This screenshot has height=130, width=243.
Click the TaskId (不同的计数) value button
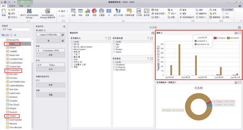click(48, 35)
